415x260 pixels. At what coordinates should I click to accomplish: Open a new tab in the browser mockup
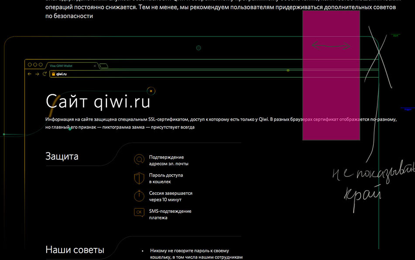[x=104, y=66]
